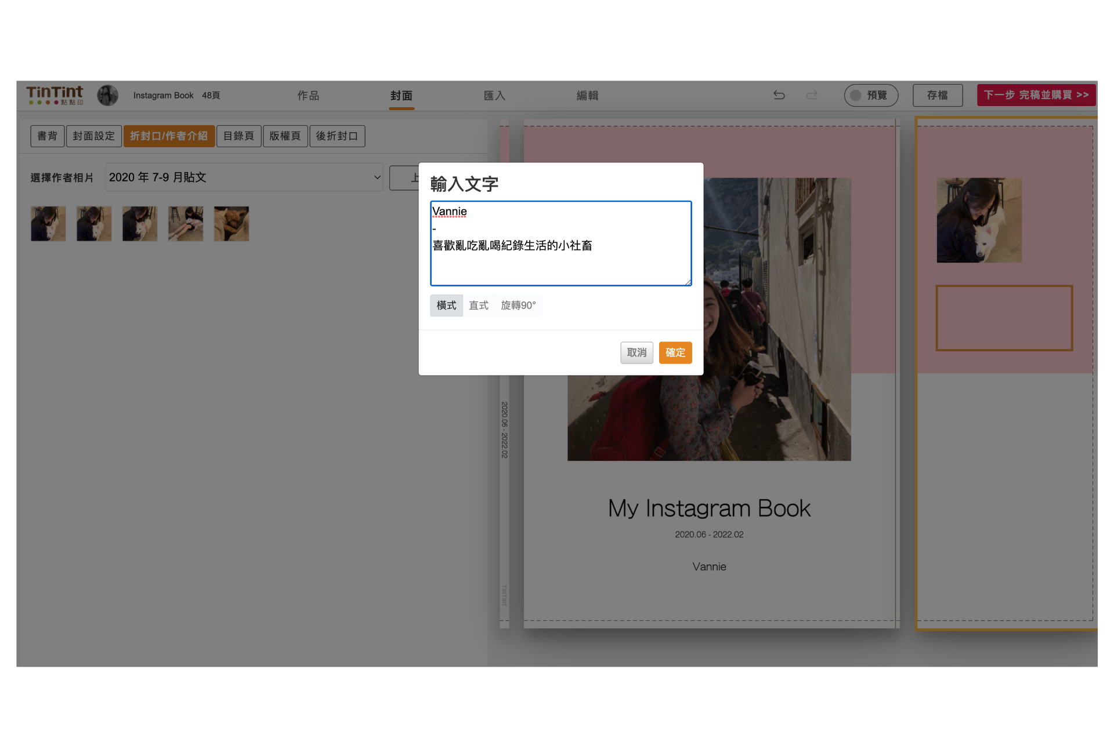Switch to the 封面 tab
Viewport: 1114px width, 742px height.
click(402, 96)
